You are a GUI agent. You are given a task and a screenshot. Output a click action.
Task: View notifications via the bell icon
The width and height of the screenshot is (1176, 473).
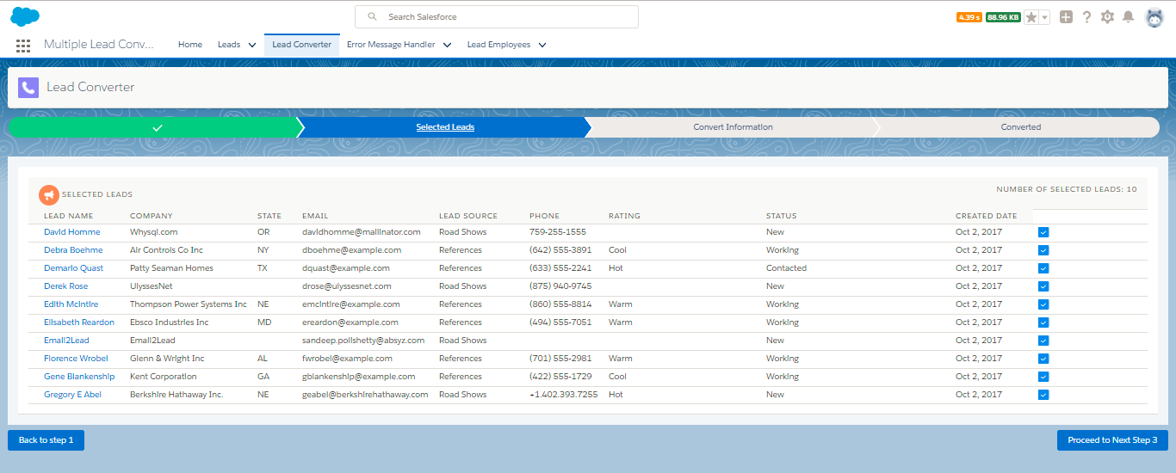(x=1128, y=17)
